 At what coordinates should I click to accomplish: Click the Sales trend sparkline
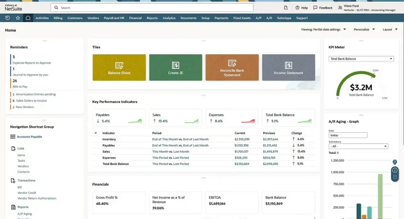(x=191, y=121)
